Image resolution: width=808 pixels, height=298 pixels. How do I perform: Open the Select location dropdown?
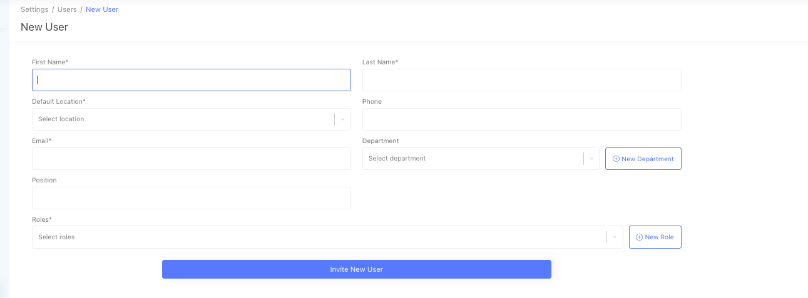pyautogui.click(x=183, y=119)
